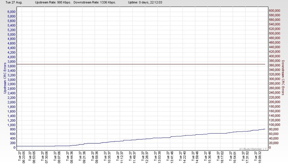Click the 08:44:36 time label
Screen dimensions: 288x164
click(x=71, y=157)
